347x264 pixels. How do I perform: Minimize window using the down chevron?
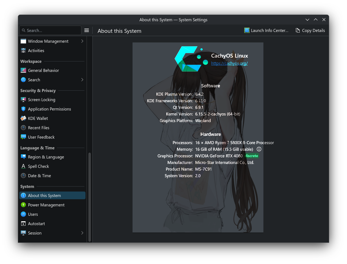click(307, 20)
